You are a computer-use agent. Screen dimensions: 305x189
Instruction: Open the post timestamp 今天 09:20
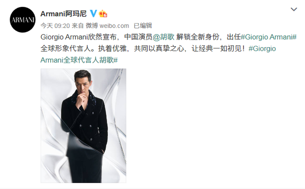(x=55, y=25)
